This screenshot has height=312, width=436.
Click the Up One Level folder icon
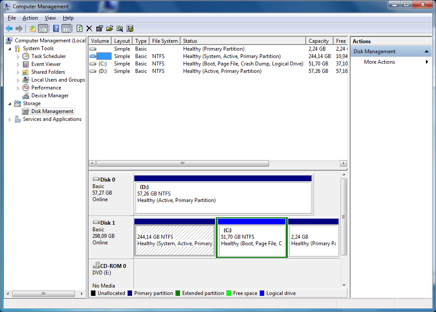pyautogui.click(x=33, y=28)
